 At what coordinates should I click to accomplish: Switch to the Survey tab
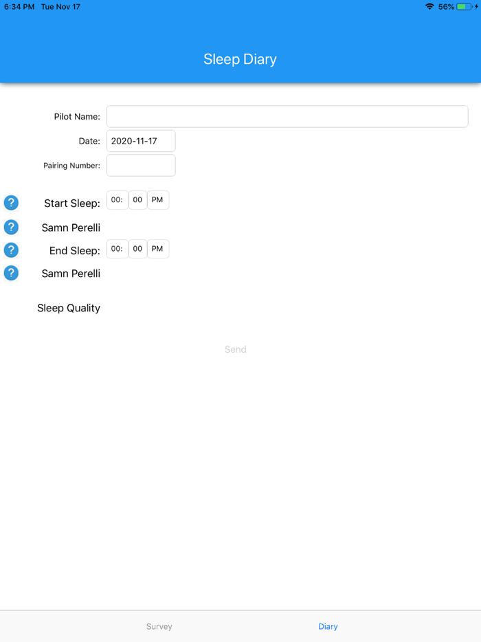[x=159, y=626]
